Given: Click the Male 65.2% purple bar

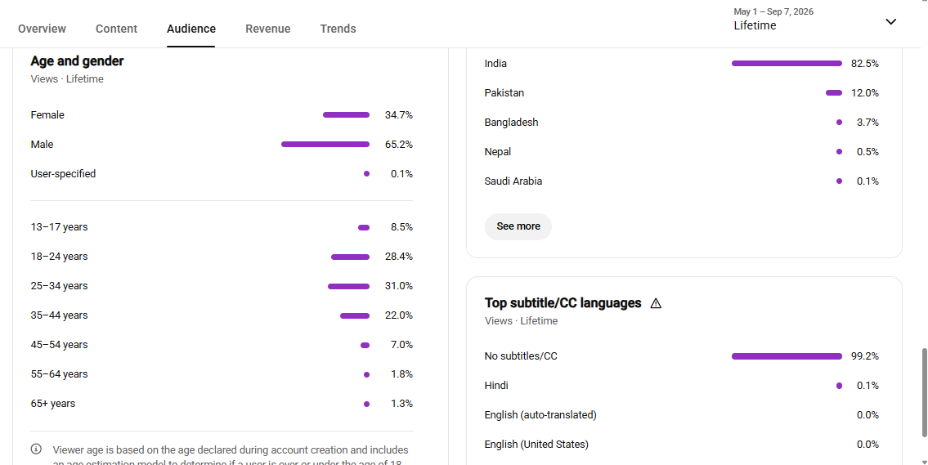Looking at the screenshot, I should click(x=325, y=145).
